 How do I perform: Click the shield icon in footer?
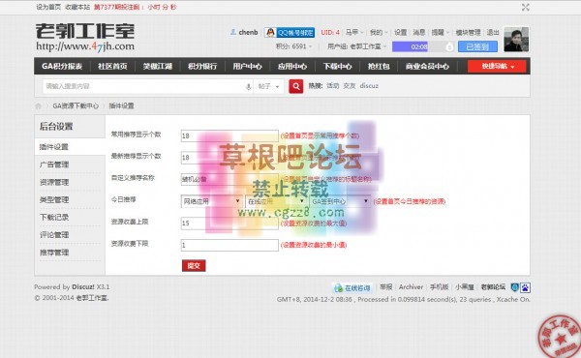[514, 287]
